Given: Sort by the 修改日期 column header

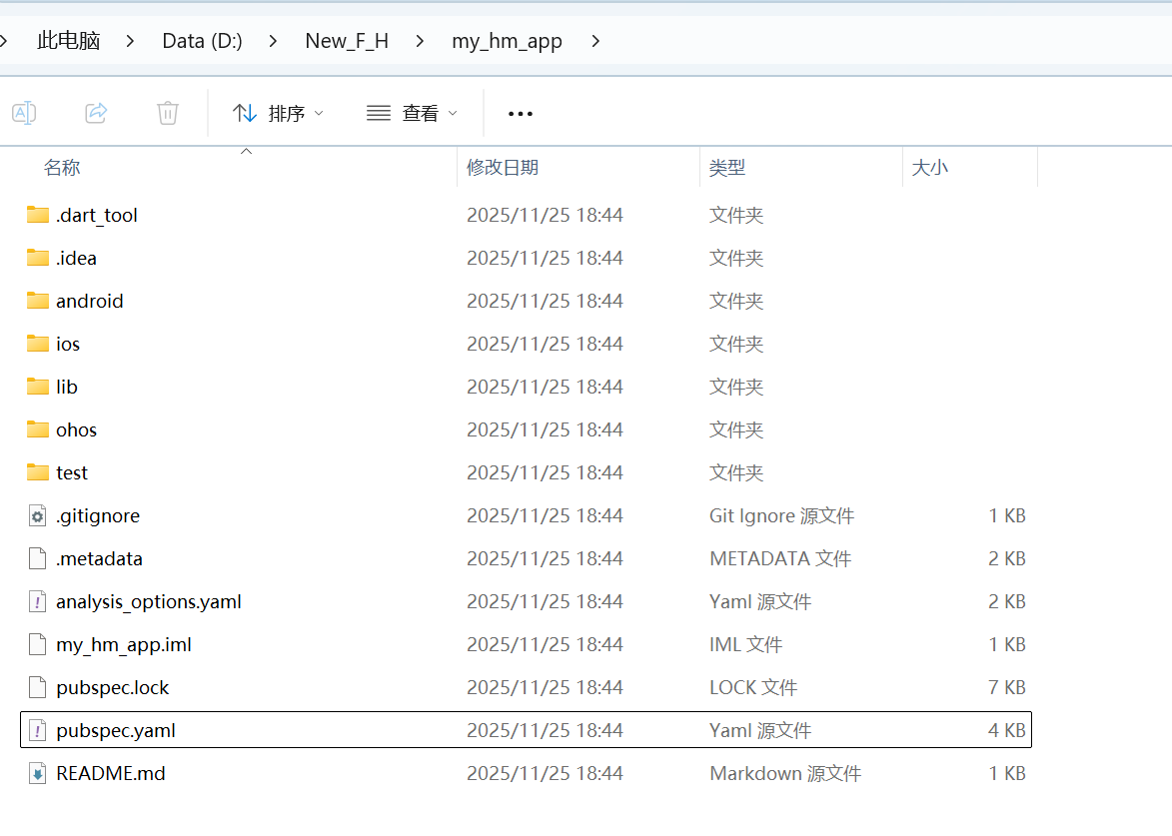Looking at the screenshot, I should click(503, 168).
